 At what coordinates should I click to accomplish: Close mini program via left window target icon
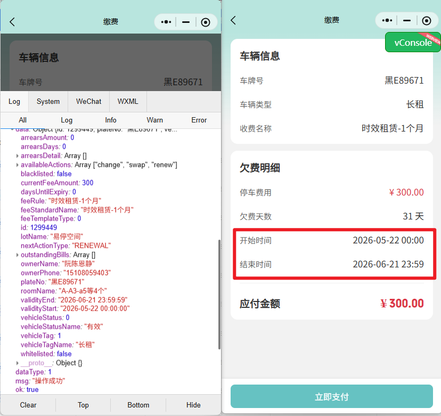coord(206,22)
